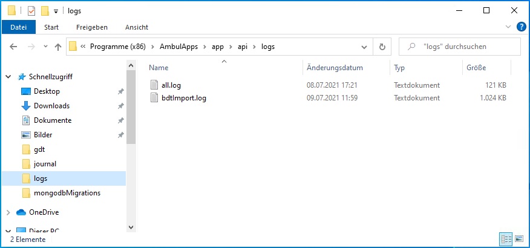Image resolution: width=530 pixels, height=248 pixels.
Task: Click the pin icon next to Desktop
Action: [x=120, y=91]
